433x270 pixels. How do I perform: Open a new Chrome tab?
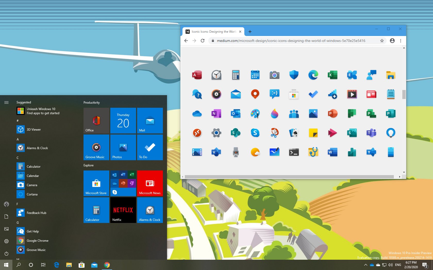pyautogui.click(x=250, y=32)
